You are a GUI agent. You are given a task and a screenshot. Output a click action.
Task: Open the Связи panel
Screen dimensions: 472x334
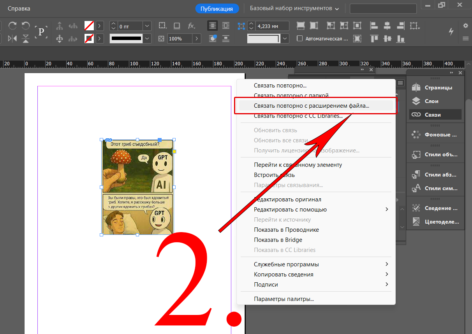435,115
